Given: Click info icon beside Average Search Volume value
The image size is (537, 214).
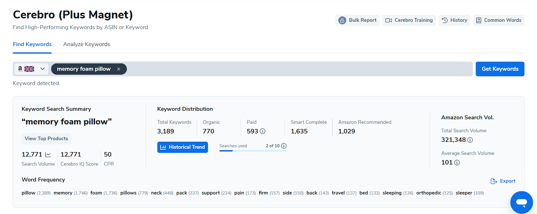Looking at the screenshot, I should 457,163.
